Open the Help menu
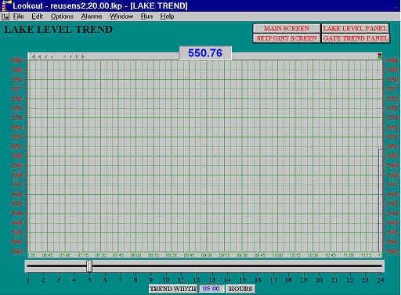 167,16
